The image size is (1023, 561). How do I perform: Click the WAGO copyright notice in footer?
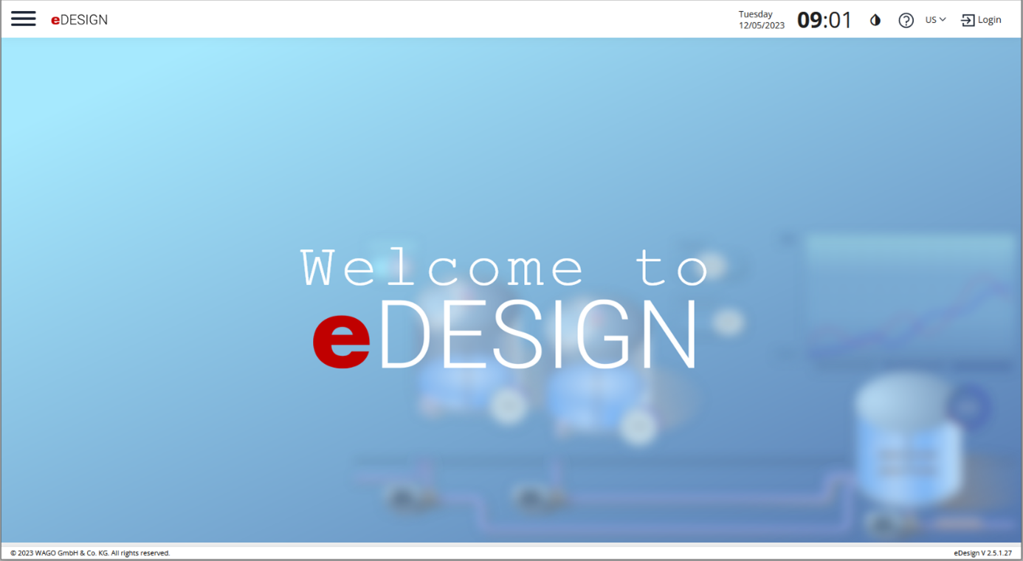(90, 553)
